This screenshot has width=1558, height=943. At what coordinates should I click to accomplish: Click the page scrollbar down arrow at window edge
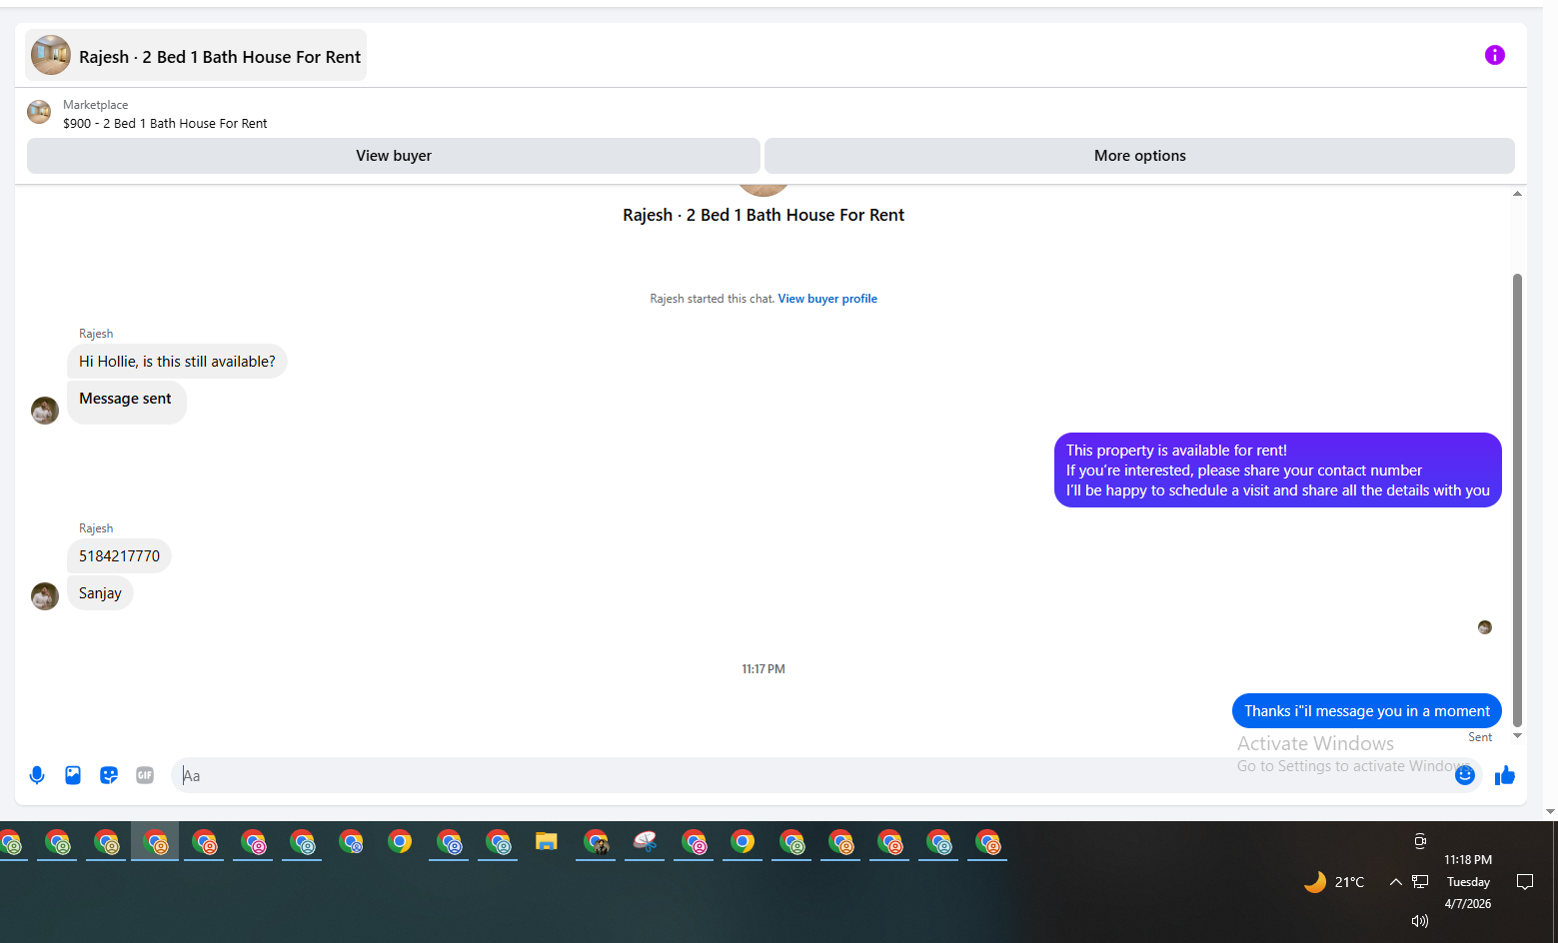click(x=1550, y=812)
